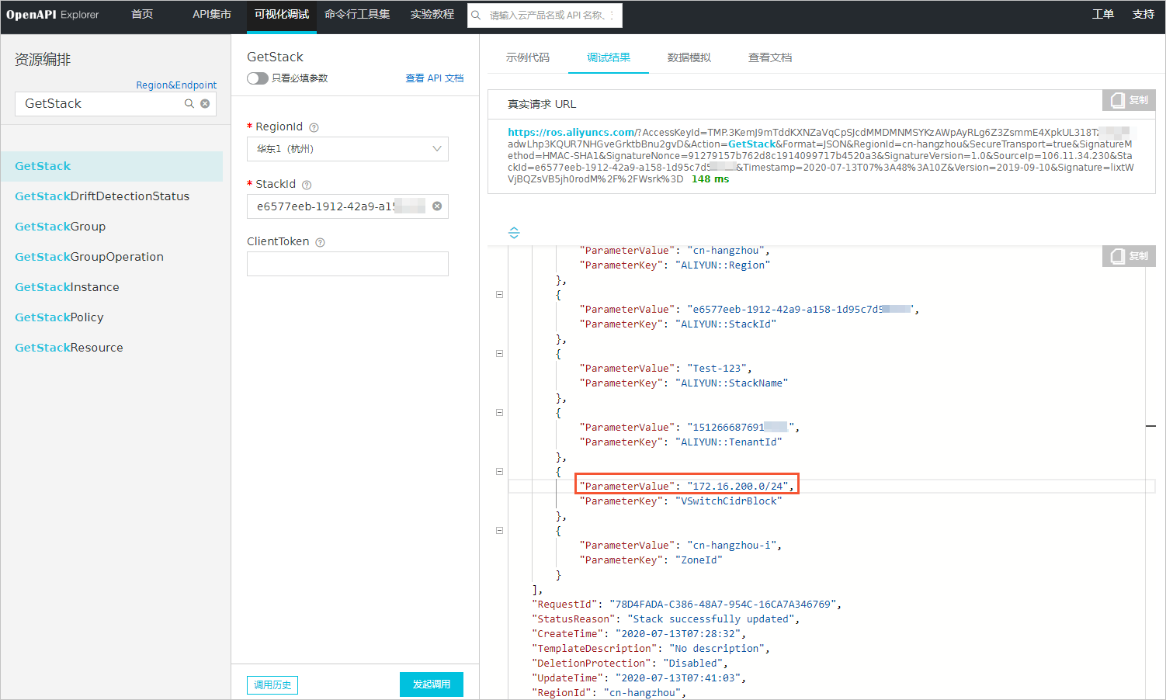Select GetStackInstance in the API list

(x=67, y=287)
